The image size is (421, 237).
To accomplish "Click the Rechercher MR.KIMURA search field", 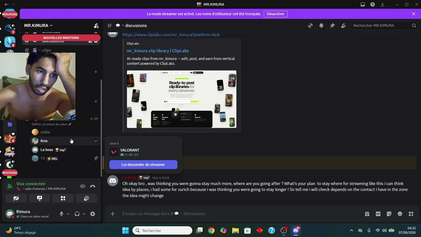I will (384, 26).
